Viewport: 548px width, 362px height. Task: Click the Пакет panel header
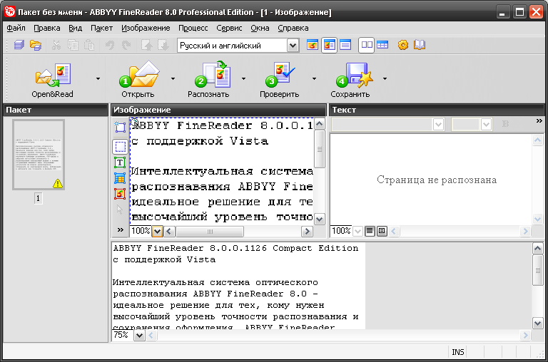tap(56, 110)
